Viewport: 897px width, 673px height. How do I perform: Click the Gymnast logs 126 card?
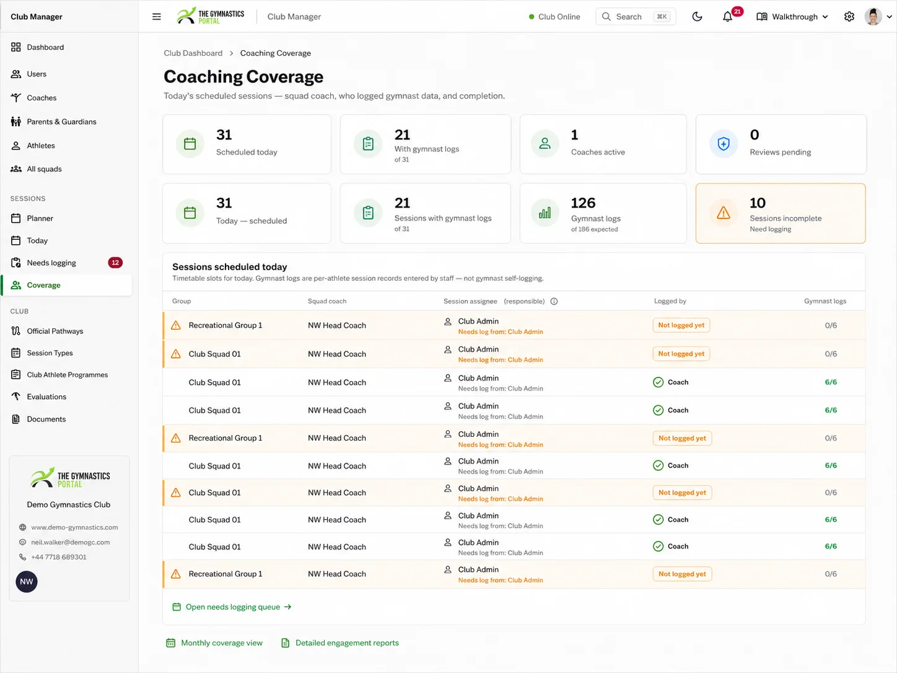[x=603, y=213]
